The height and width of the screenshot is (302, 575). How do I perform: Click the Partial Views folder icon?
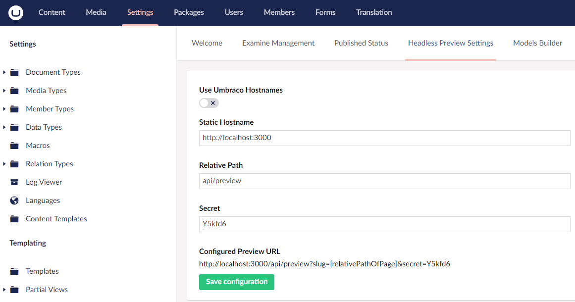pyautogui.click(x=14, y=290)
